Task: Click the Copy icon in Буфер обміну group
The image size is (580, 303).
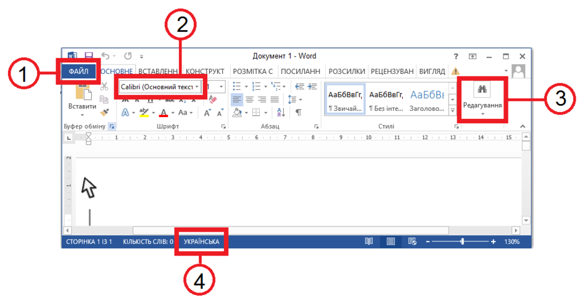Action: point(104,99)
